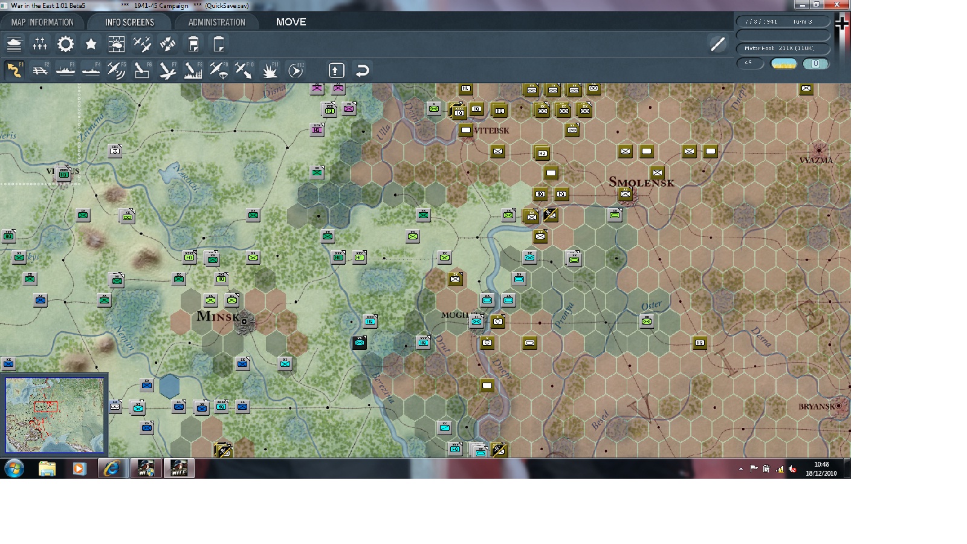This screenshot has width=967, height=544.
Task: Select Bomb airfield mode (F7)
Action: tap(167, 70)
